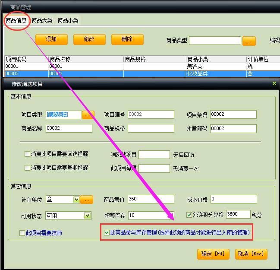The width and height of the screenshot is (280, 270).
Task: Enable 消费此项目需要回访提醒 checkbox
Action: pyautogui.click(x=27, y=154)
